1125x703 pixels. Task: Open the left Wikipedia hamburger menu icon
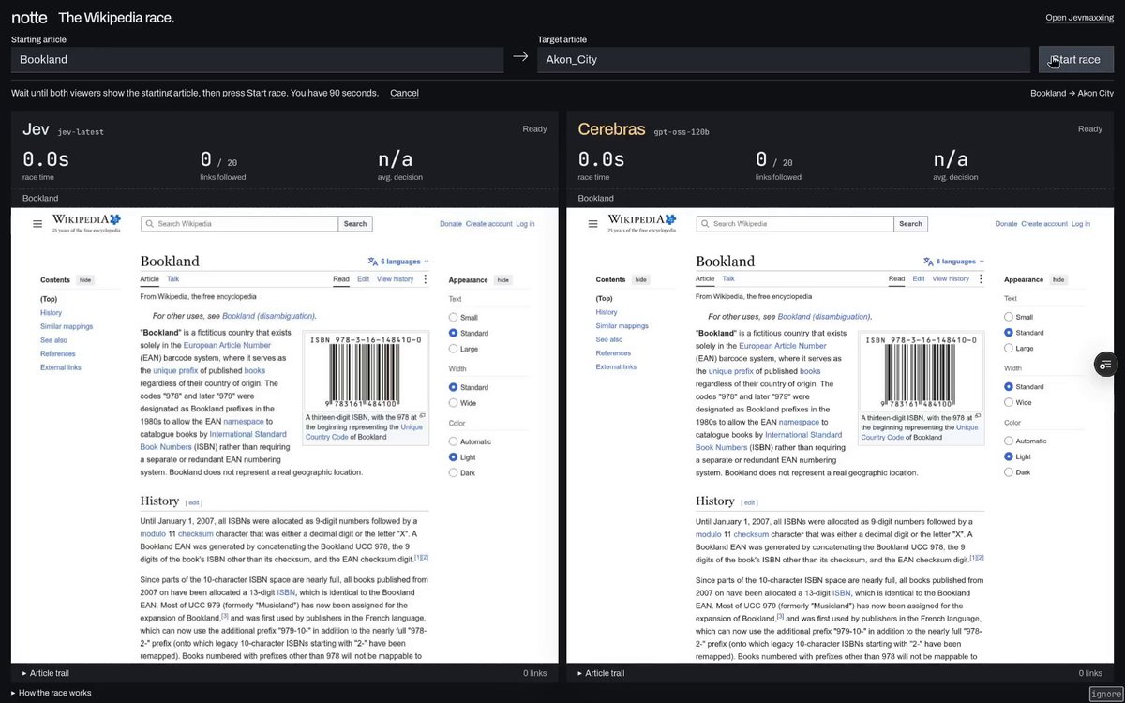coord(37,224)
